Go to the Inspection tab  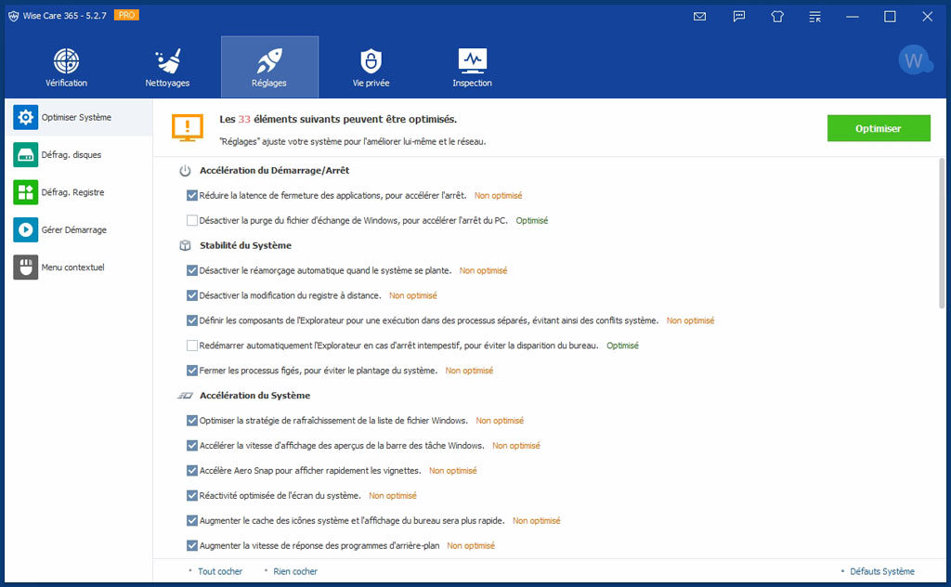tap(472, 67)
